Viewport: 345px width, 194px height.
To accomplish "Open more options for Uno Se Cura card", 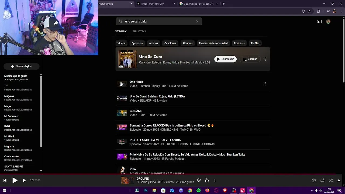I will [x=265, y=59].
